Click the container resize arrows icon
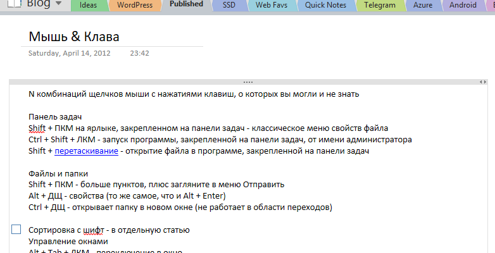The width and height of the screenshot is (495, 253). [483, 83]
